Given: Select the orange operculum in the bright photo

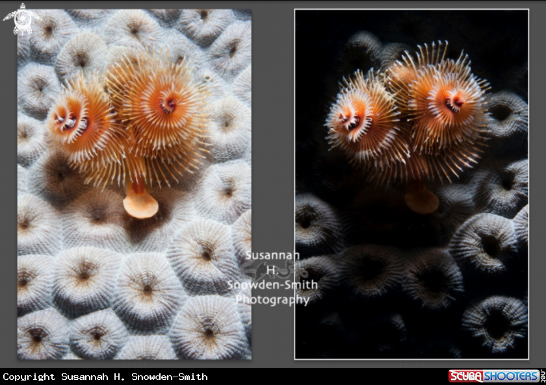Looking at the screenshot, I should pos(141,204).
